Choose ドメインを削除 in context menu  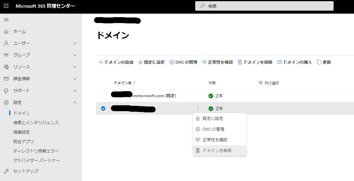(x=220, y=150)
